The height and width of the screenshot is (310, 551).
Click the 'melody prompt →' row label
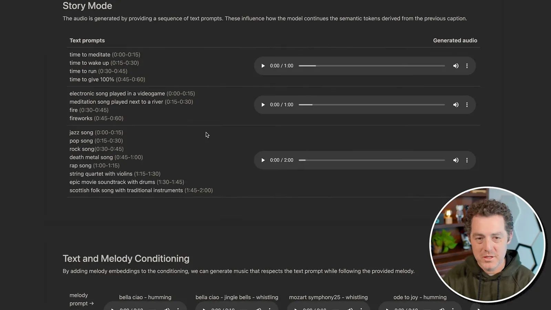[82, 299]
